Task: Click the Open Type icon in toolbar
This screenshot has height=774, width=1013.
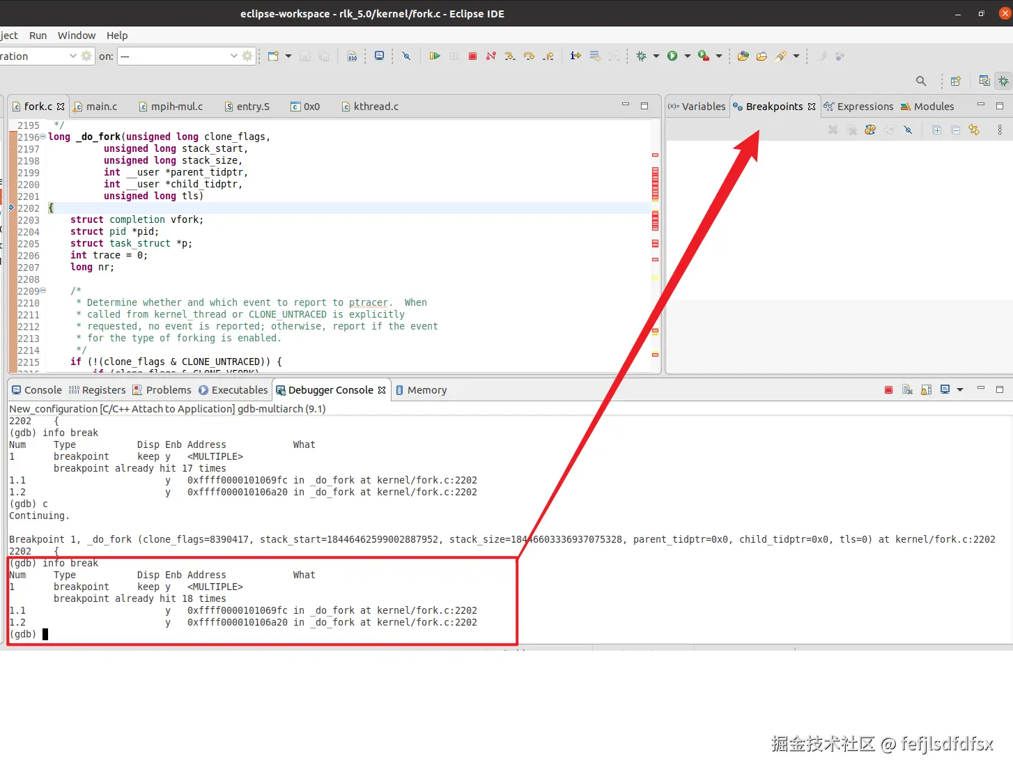Action: point(743,56)
